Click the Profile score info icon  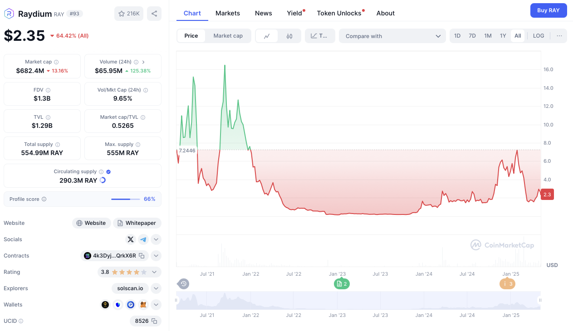pos(44,199)
